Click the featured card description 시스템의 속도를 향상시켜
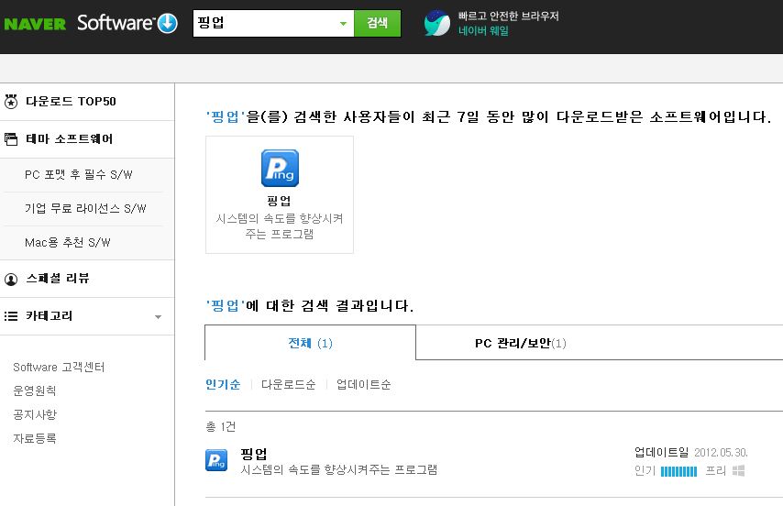Screen dimensions: 783x506 coord(279,226)
